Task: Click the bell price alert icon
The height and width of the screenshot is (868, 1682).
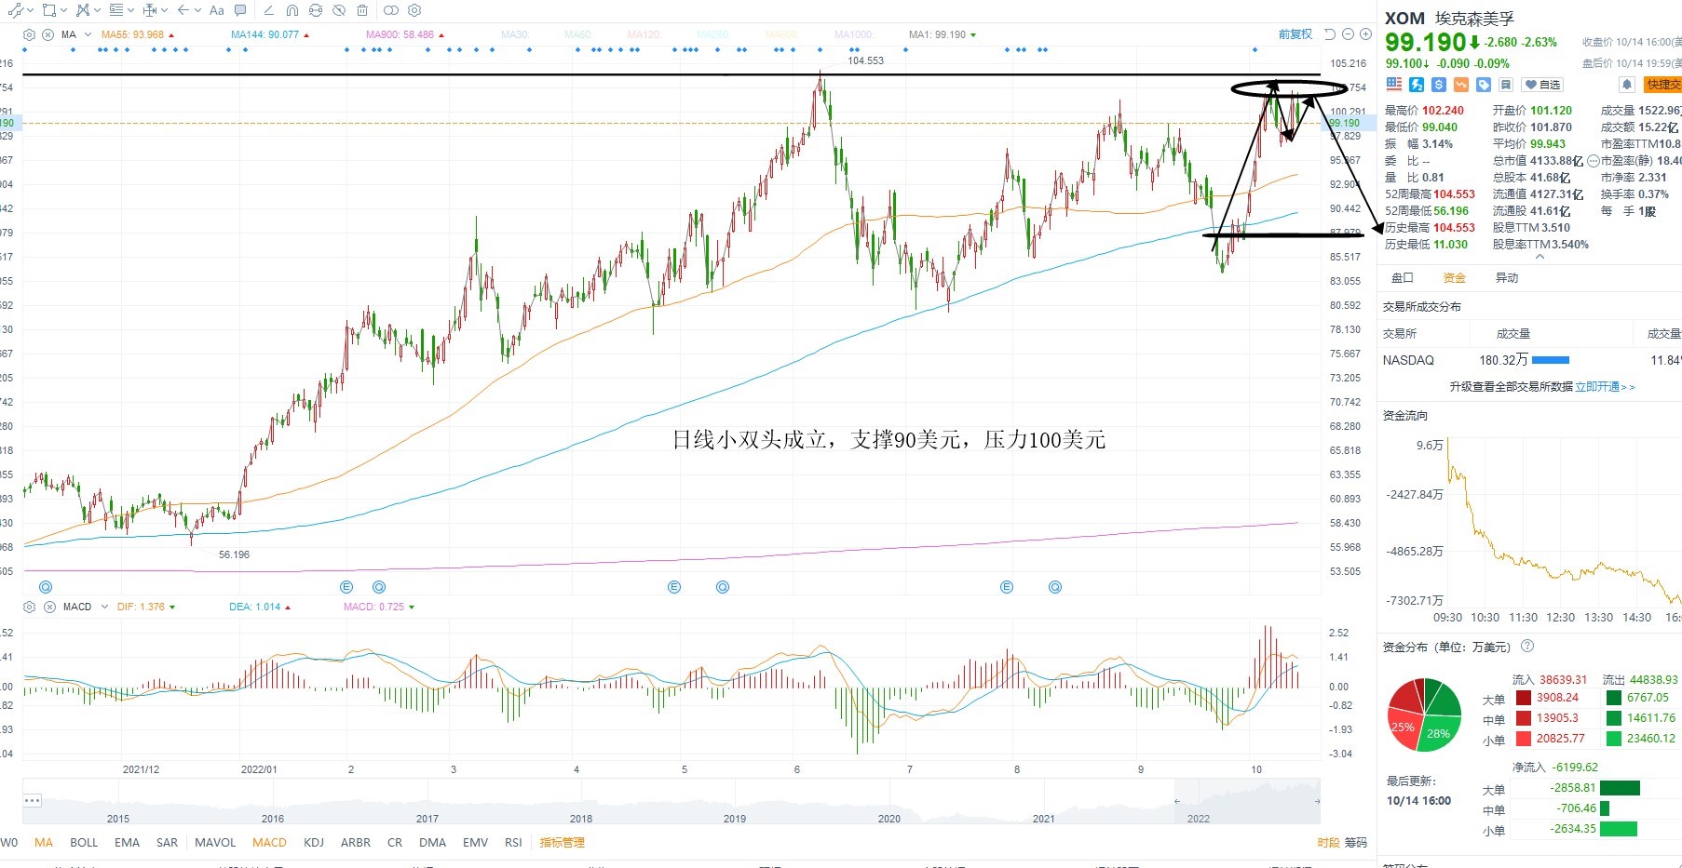Action: [1627, 85]
